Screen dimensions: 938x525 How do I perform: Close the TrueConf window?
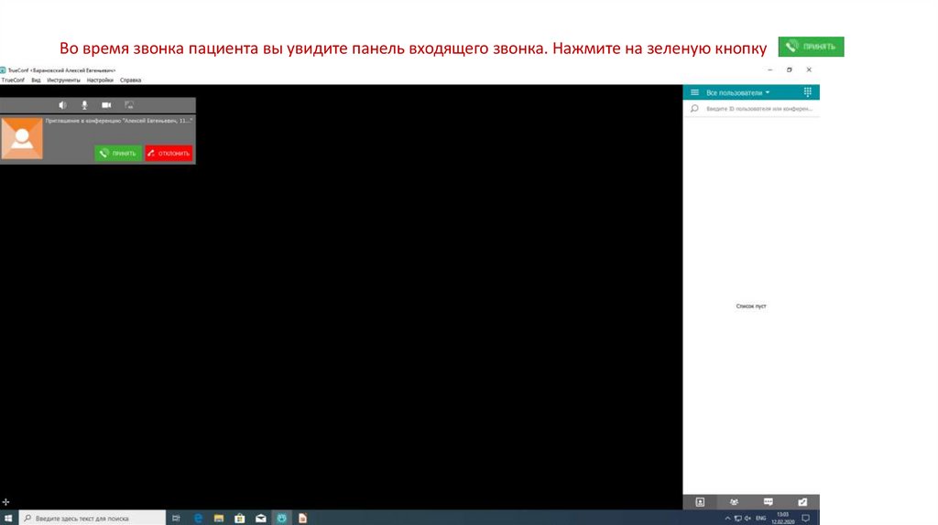tap(809, 70)
